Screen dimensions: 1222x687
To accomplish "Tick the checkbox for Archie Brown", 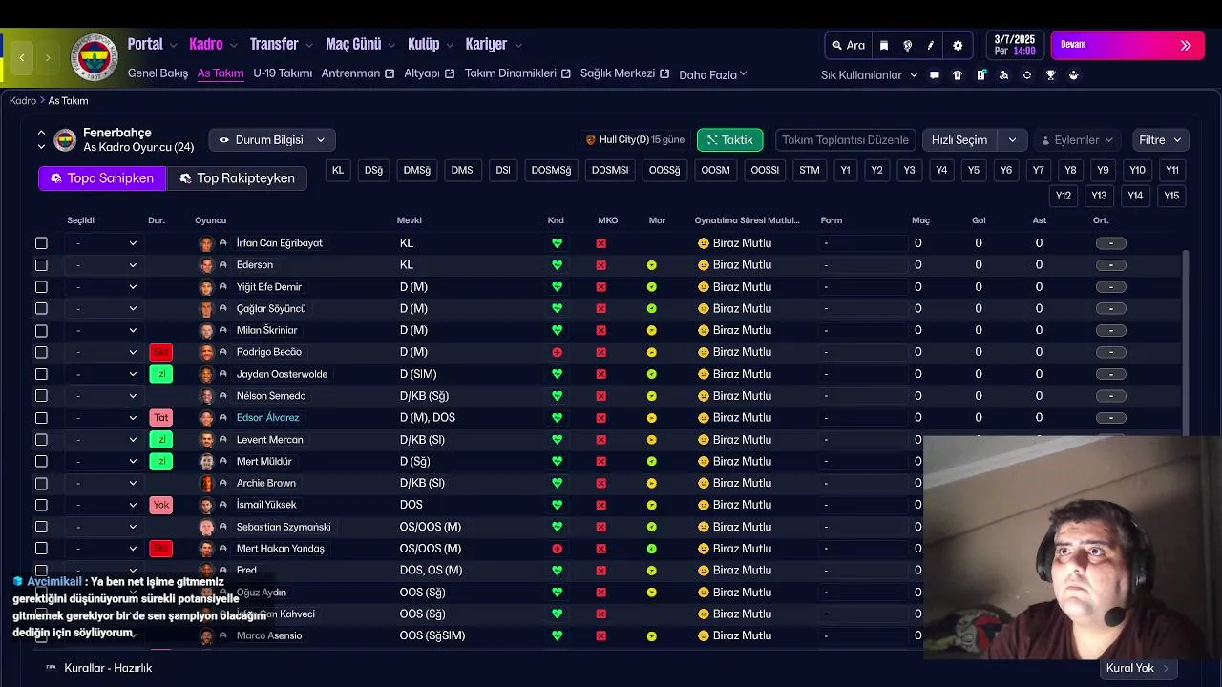I will [x=41, y=483].
